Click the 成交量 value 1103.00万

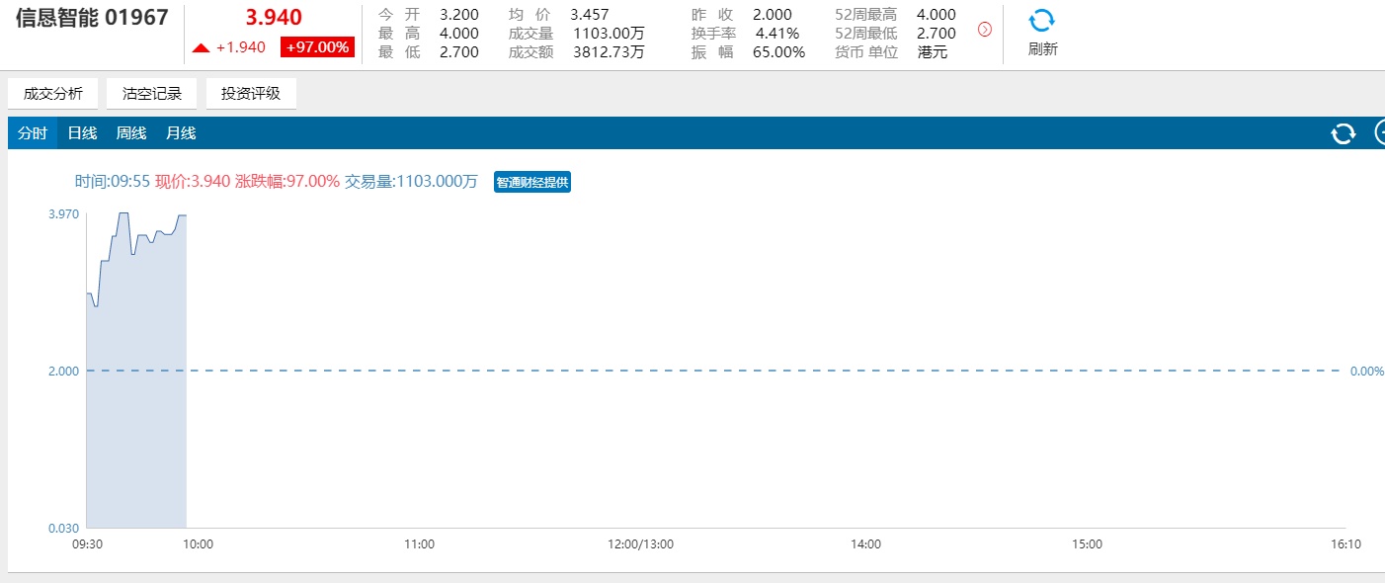[609, 34]
